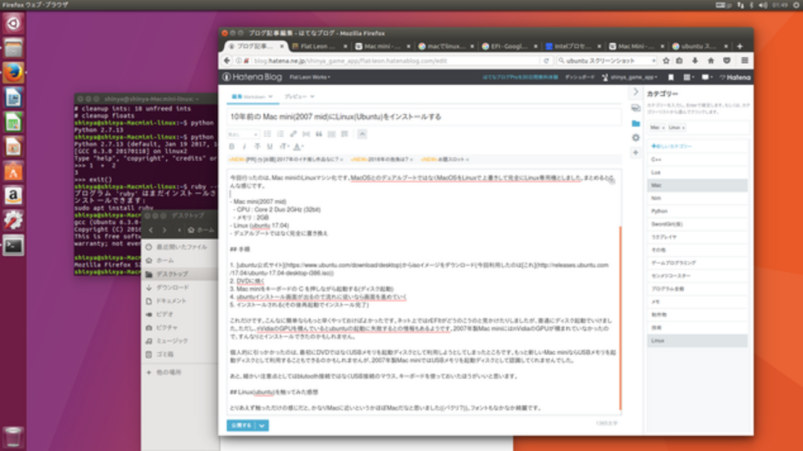Open the preview (プレビュー) tab
This screenshot has height=451, width=803.
click(x=299, y=96)
